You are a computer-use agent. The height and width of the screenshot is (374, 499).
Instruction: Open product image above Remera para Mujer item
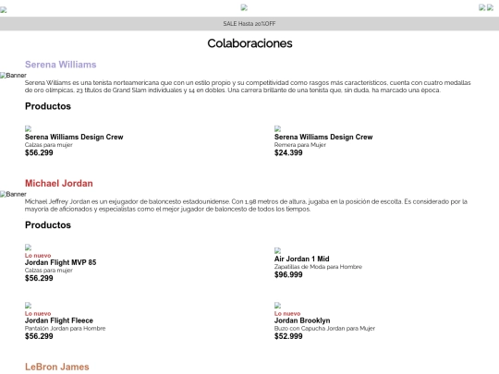[278, 128]
